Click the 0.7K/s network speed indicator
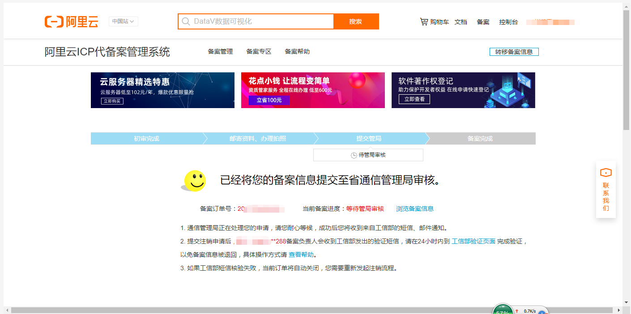The height and width of the screenshot is (314, 631). [x=530, y=311]
